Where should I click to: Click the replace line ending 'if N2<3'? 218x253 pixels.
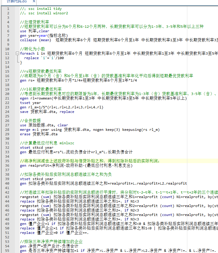point(79,210)
